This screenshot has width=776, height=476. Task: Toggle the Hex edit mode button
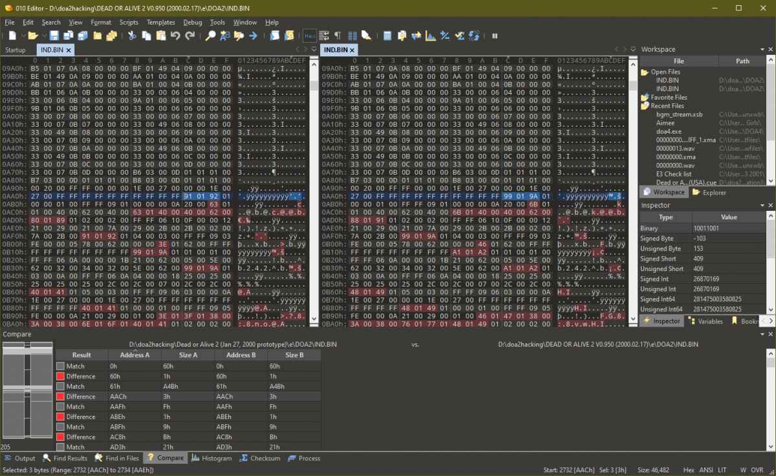(x=310, y=36)
